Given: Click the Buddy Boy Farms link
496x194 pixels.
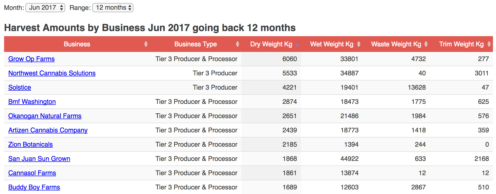Looking at the screenshot, I should pyautogui.click(x=34, y=187).
